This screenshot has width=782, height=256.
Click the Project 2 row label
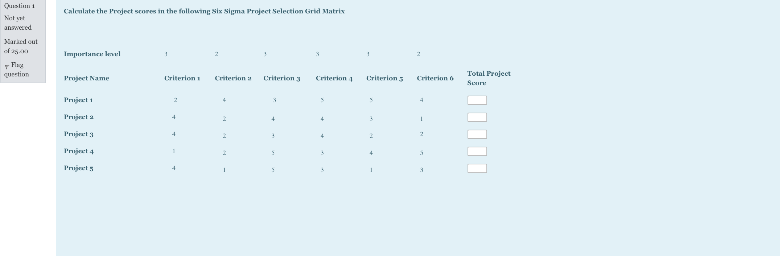79,117
